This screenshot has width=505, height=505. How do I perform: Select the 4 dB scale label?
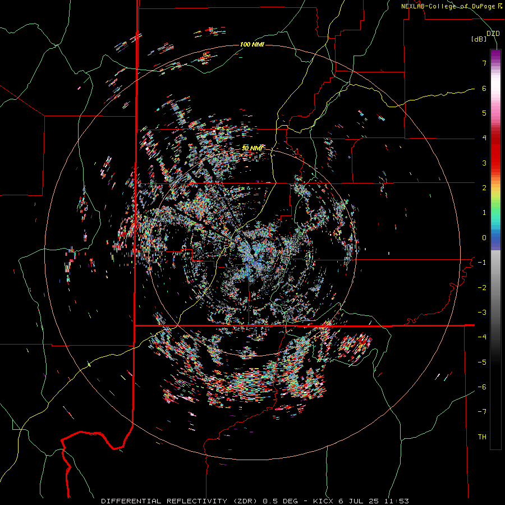click(x=484, y=138)
